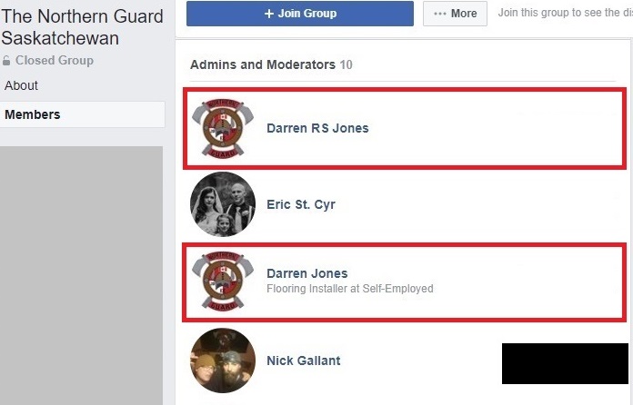
Task: Click Flooring Installer at Self-Employed text
Action: click(349, 289)
